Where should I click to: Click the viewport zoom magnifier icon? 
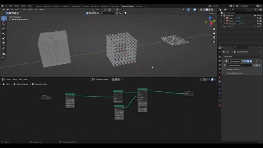(214, 29)
